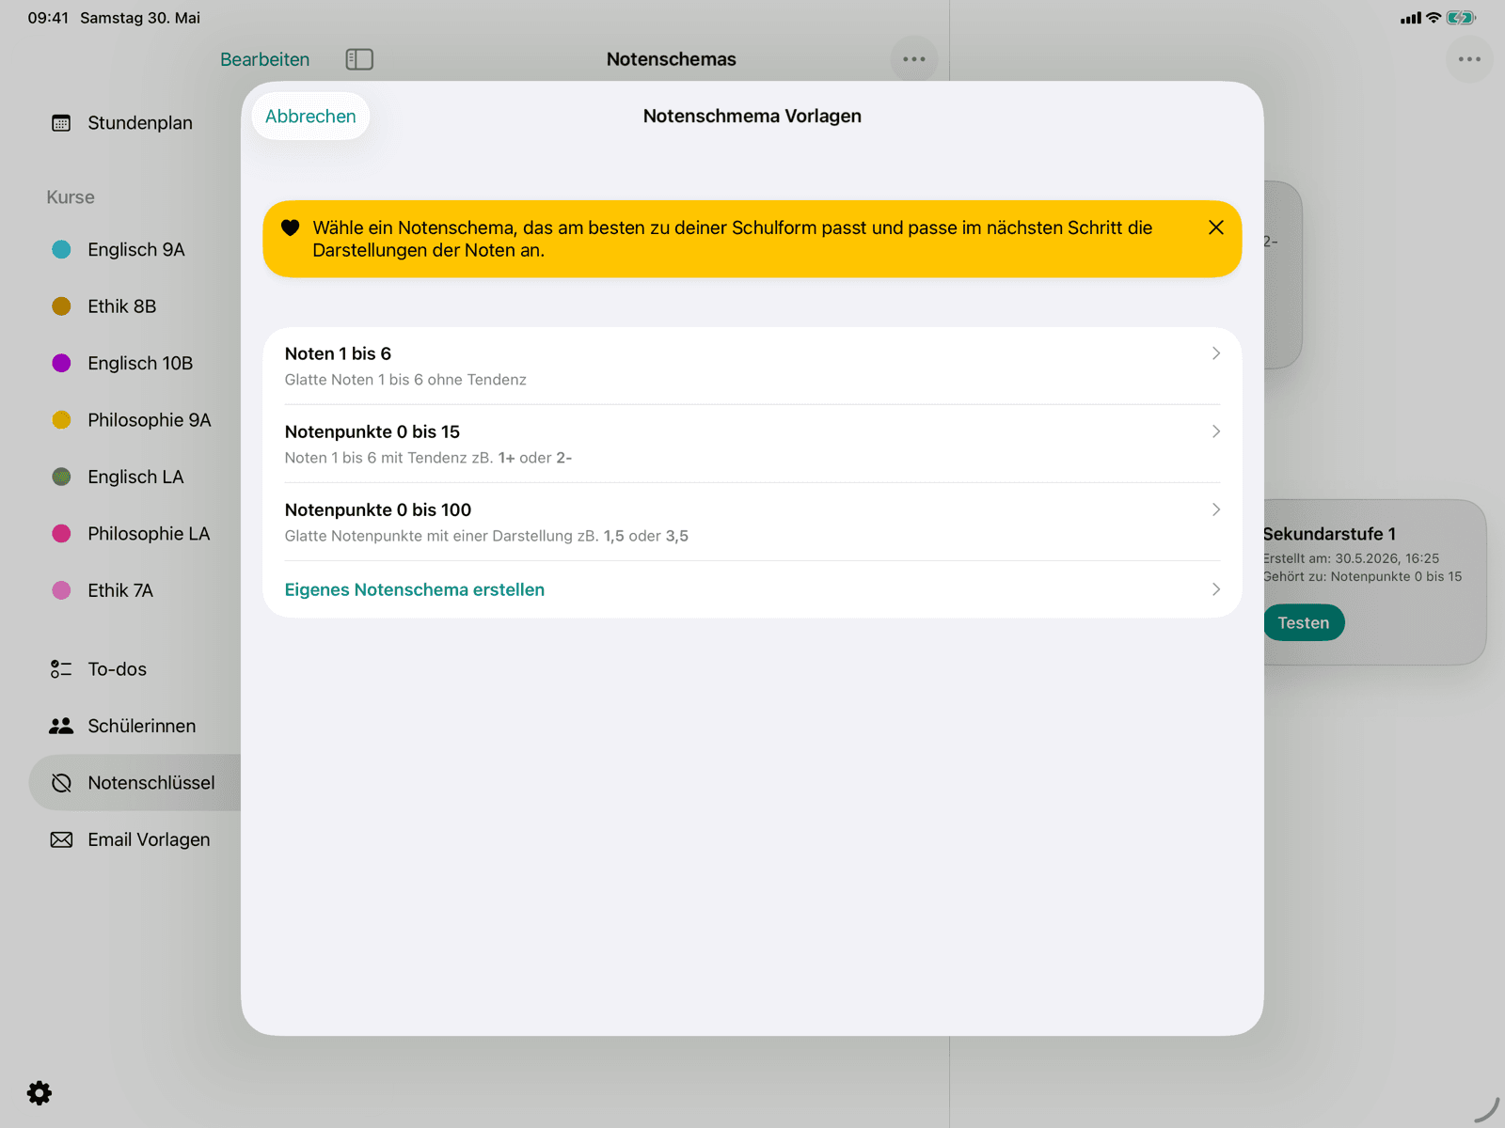1505x1128 pixels.
Task: Open the Englisch LA course
Action: 135,477
